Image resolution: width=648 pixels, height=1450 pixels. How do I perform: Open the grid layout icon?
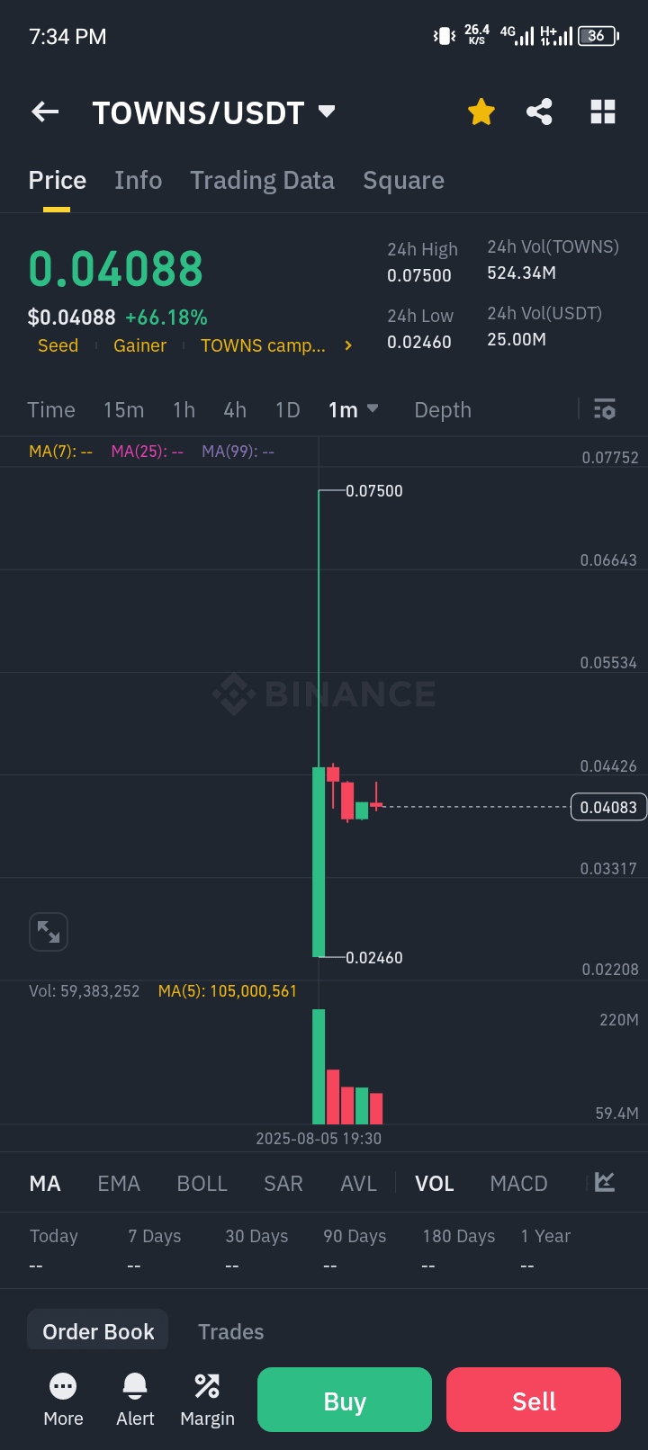(x=602, y=112)
